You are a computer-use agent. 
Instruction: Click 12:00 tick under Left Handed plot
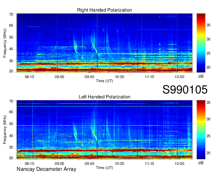pyautogui.click(x=179, y=164)
